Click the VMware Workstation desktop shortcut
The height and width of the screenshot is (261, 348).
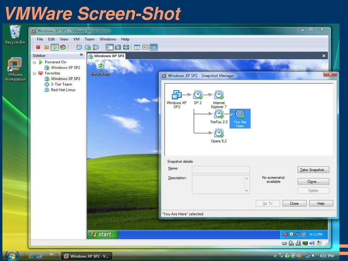[15, 69]
